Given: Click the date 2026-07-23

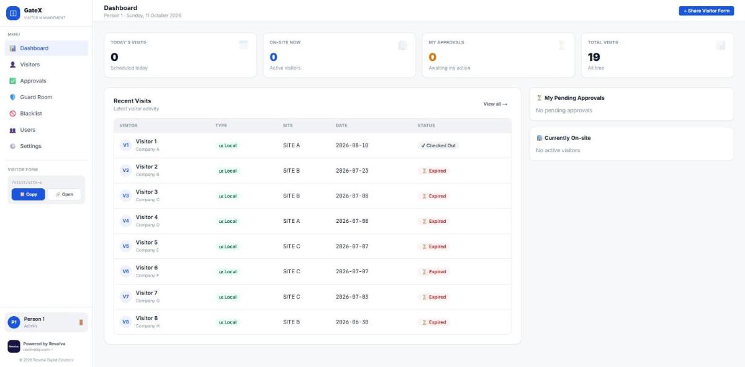Looking at the screenshot, I should pyautogui.click(x=352, y=171).
